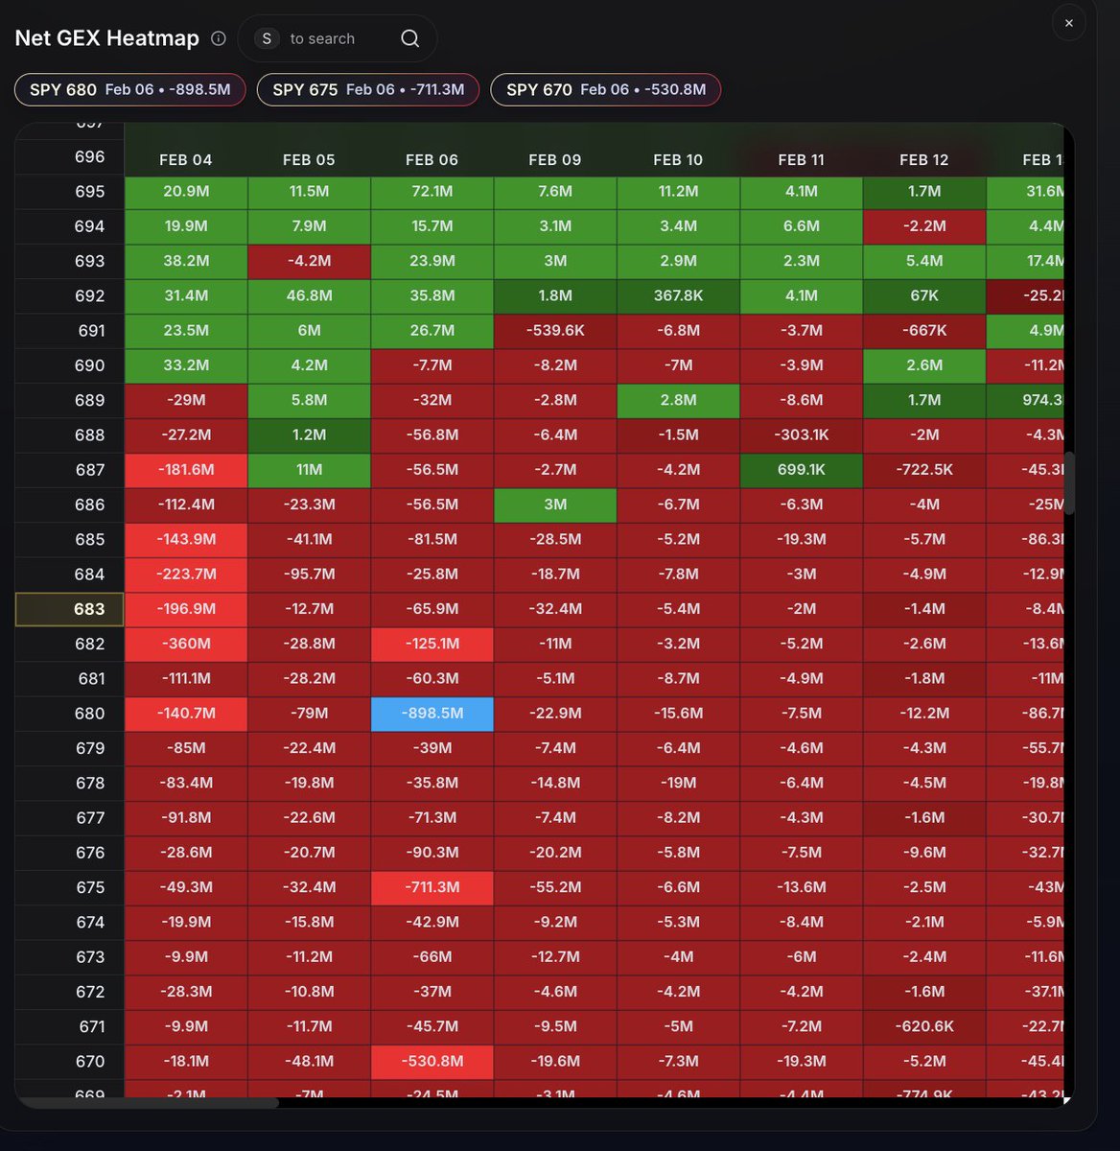Select the 670 strike row label
The width and height of the screenshot is (1120, 1151).
[x=70, y=1062]
